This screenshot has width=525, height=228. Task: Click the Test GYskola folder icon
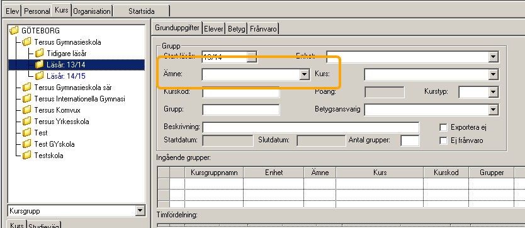tap(26, 144)
